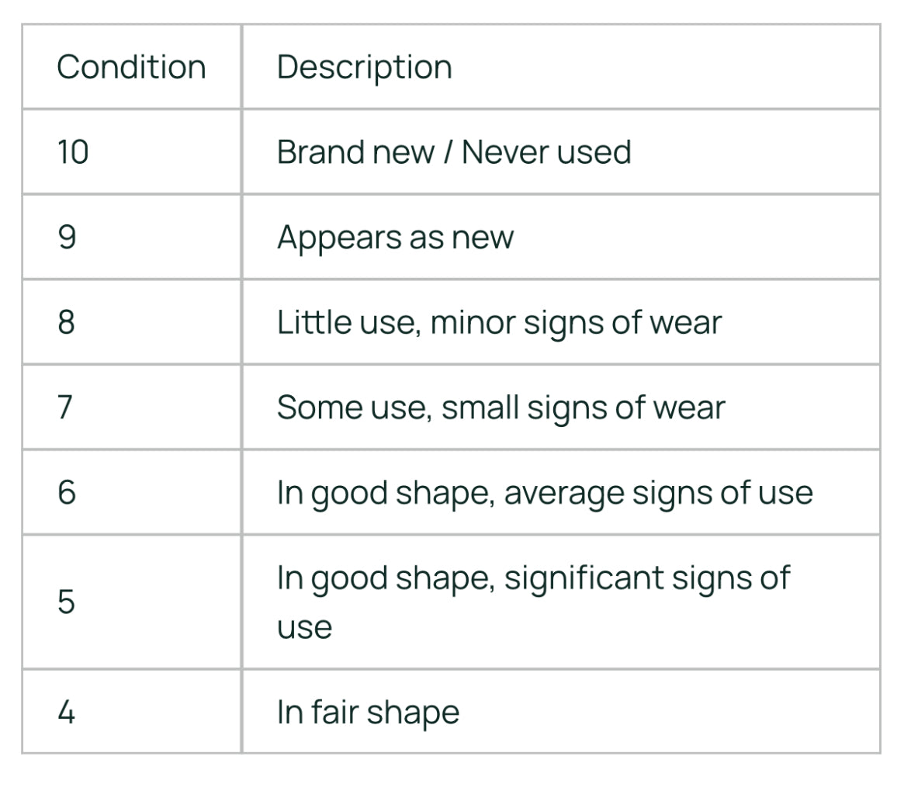Select the condition 4 cell

pos(67,712)
